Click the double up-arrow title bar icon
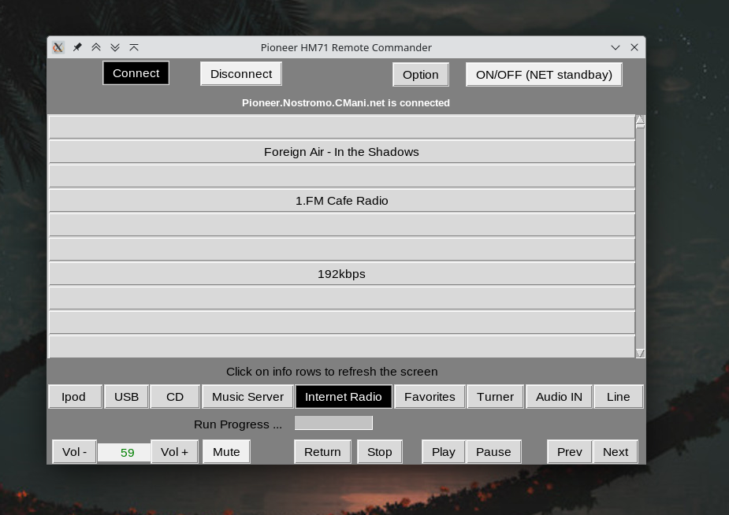Screen dimensions: 729x515 click(96, 47)
